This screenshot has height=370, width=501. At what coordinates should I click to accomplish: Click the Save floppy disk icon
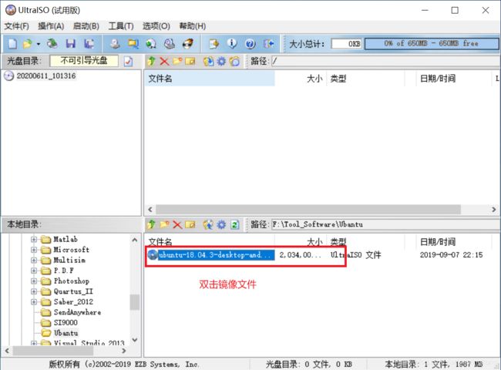[71, 43]
